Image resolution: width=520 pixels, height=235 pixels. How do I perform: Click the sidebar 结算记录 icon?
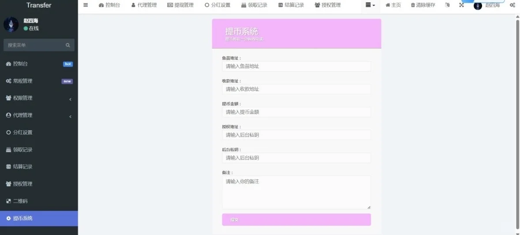(9, 166)
